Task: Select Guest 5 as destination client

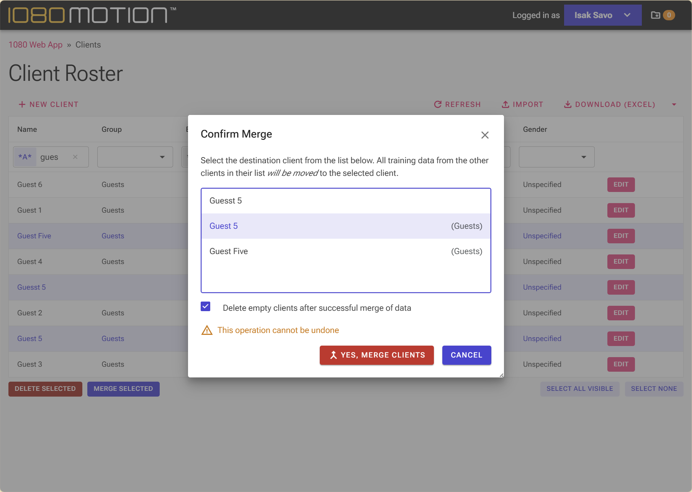Action: click(346, 226)
